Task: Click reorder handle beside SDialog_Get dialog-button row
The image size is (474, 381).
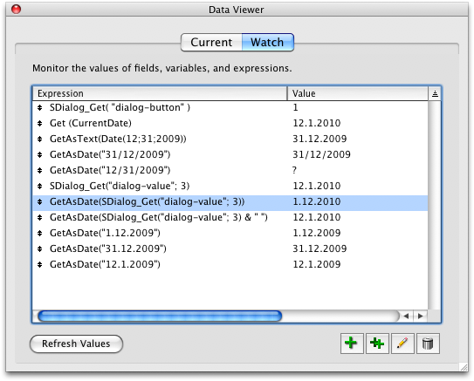Action: click(39, 107)
